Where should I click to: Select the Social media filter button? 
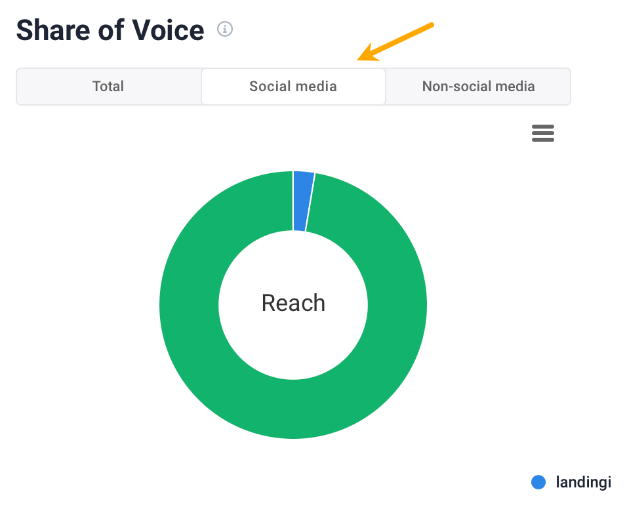coord(293,86)
